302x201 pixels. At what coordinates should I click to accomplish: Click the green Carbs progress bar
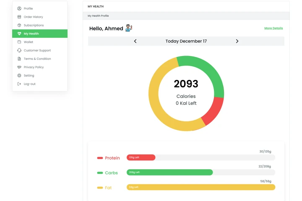click(169, 172)
